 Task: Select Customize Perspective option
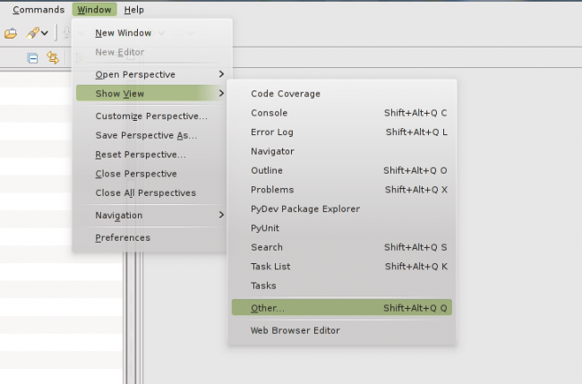point(151,116)
